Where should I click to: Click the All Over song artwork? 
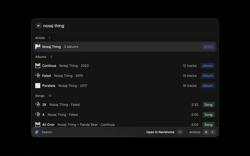point(38,124)
